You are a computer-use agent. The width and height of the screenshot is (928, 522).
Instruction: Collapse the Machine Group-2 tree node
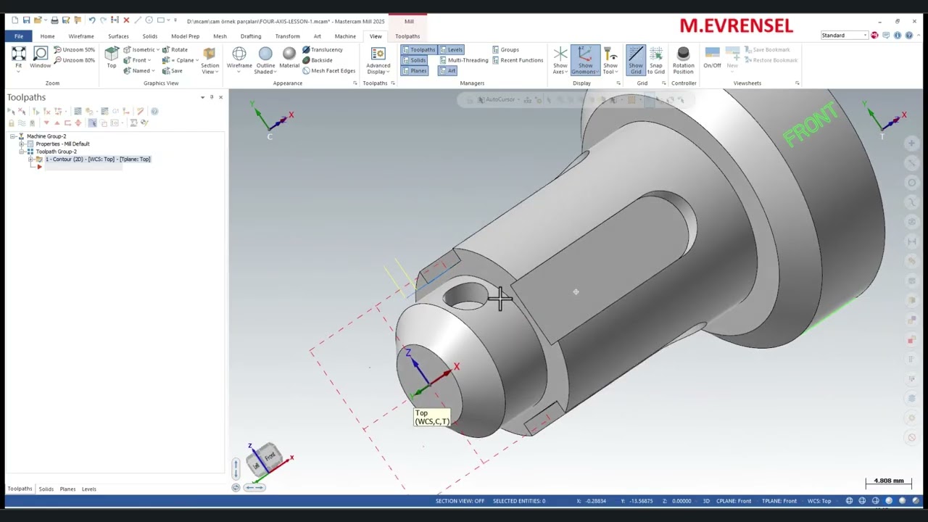pos(12,136)
